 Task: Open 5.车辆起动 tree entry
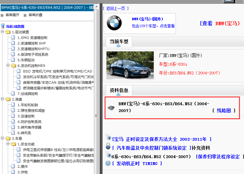[26, 60]
